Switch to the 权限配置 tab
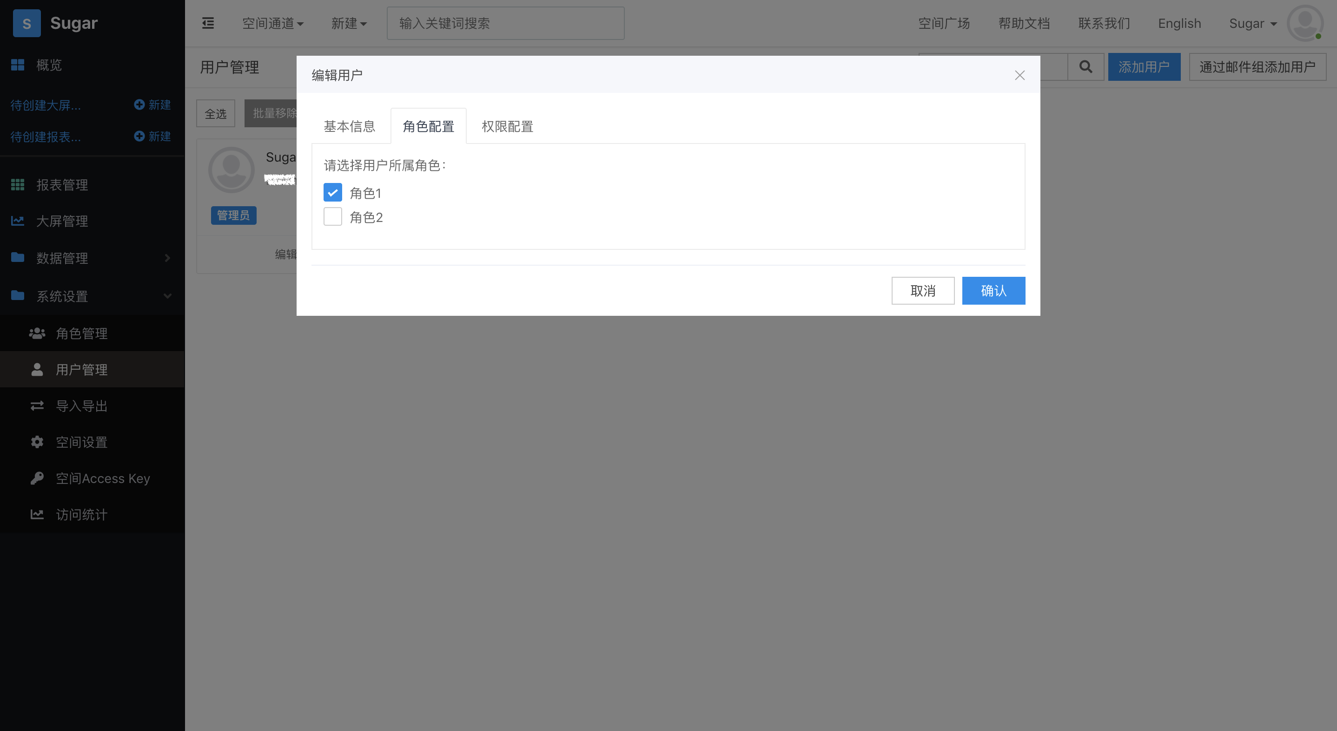The image size is (1337, 731). click(x=507, y=126)
